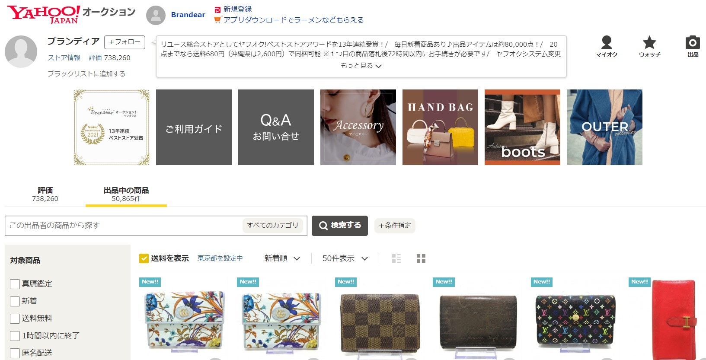The image size is (706, 360).
Task: Click the Brandear username link
Action: 188,15
